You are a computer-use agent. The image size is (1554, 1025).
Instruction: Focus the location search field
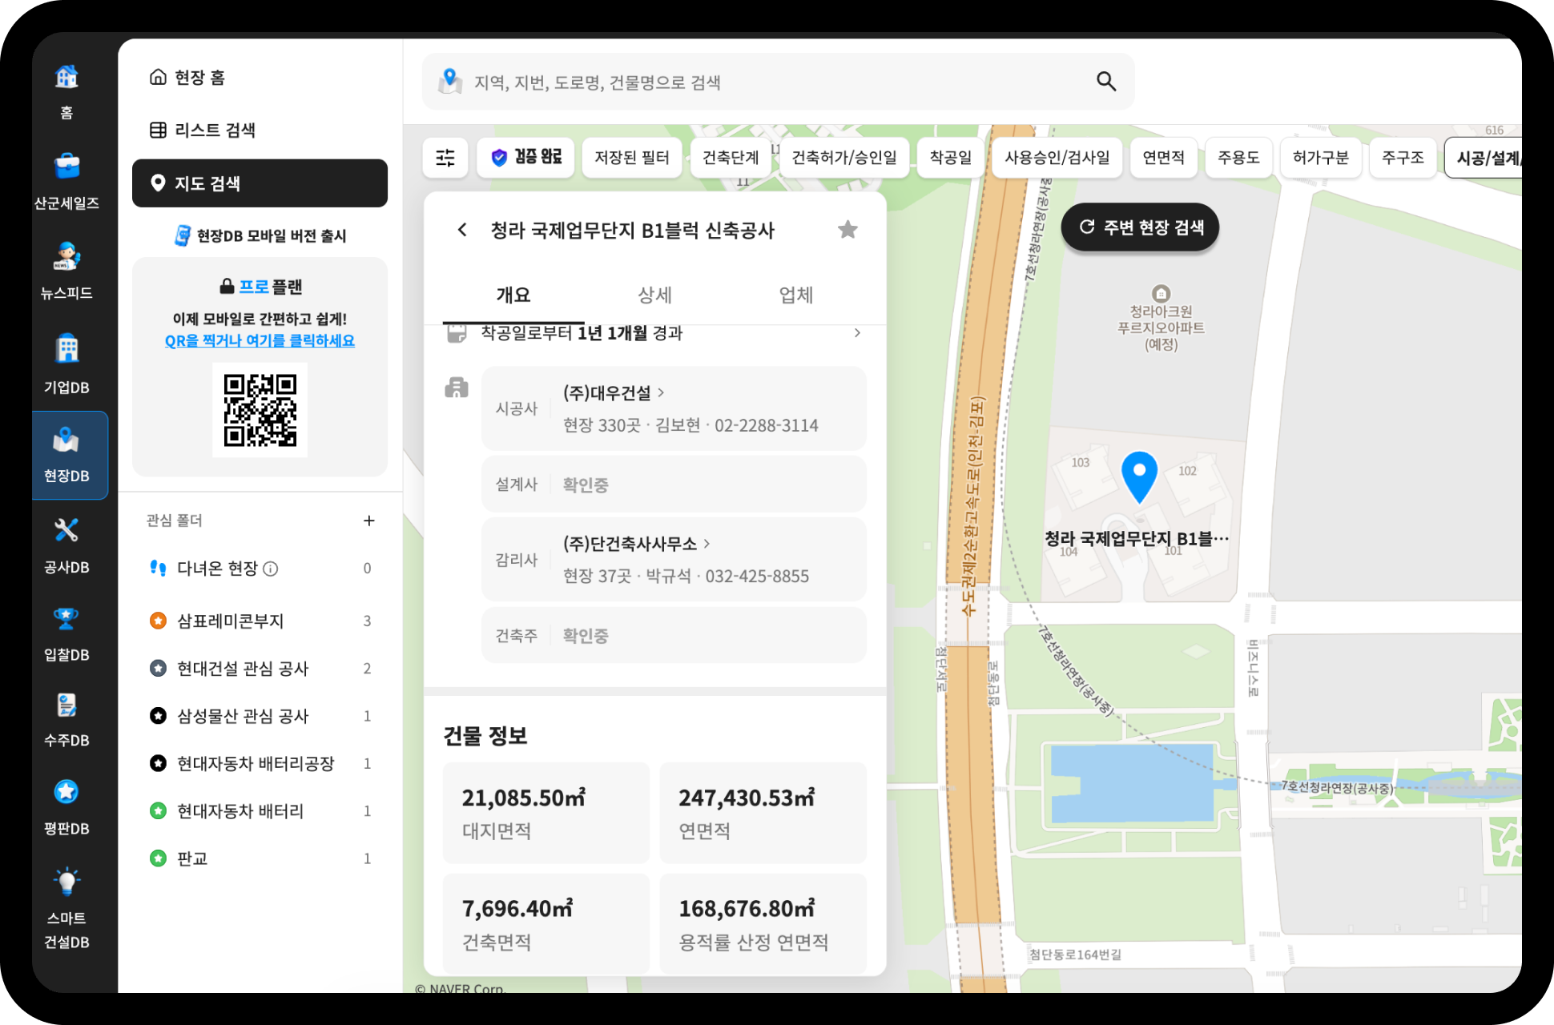tap(778, 81)
